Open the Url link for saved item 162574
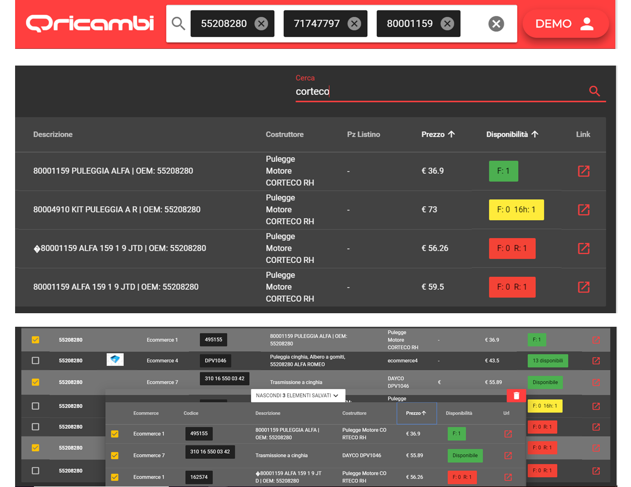Screen dimensions: 631x487 click(x=508, y=477)
